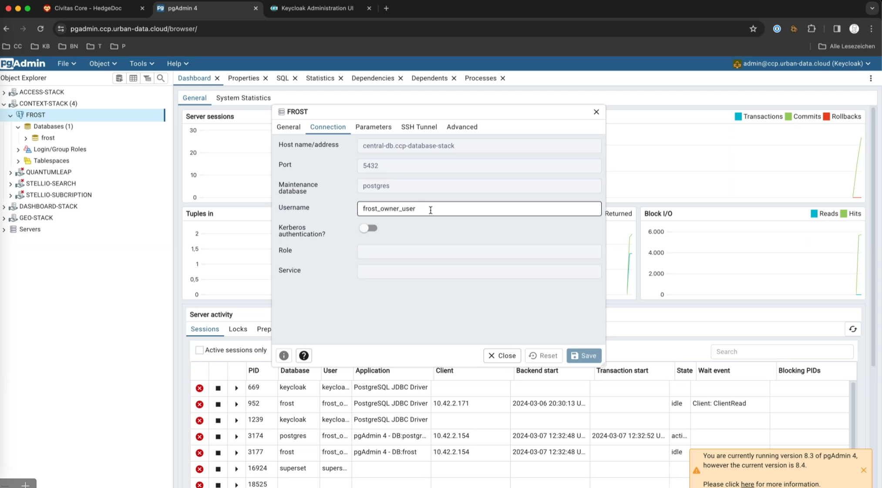Viewport: 882px width, 488px height.
Task: Switch to SSH Tunnel tab
Action: (x=419, y=127)
